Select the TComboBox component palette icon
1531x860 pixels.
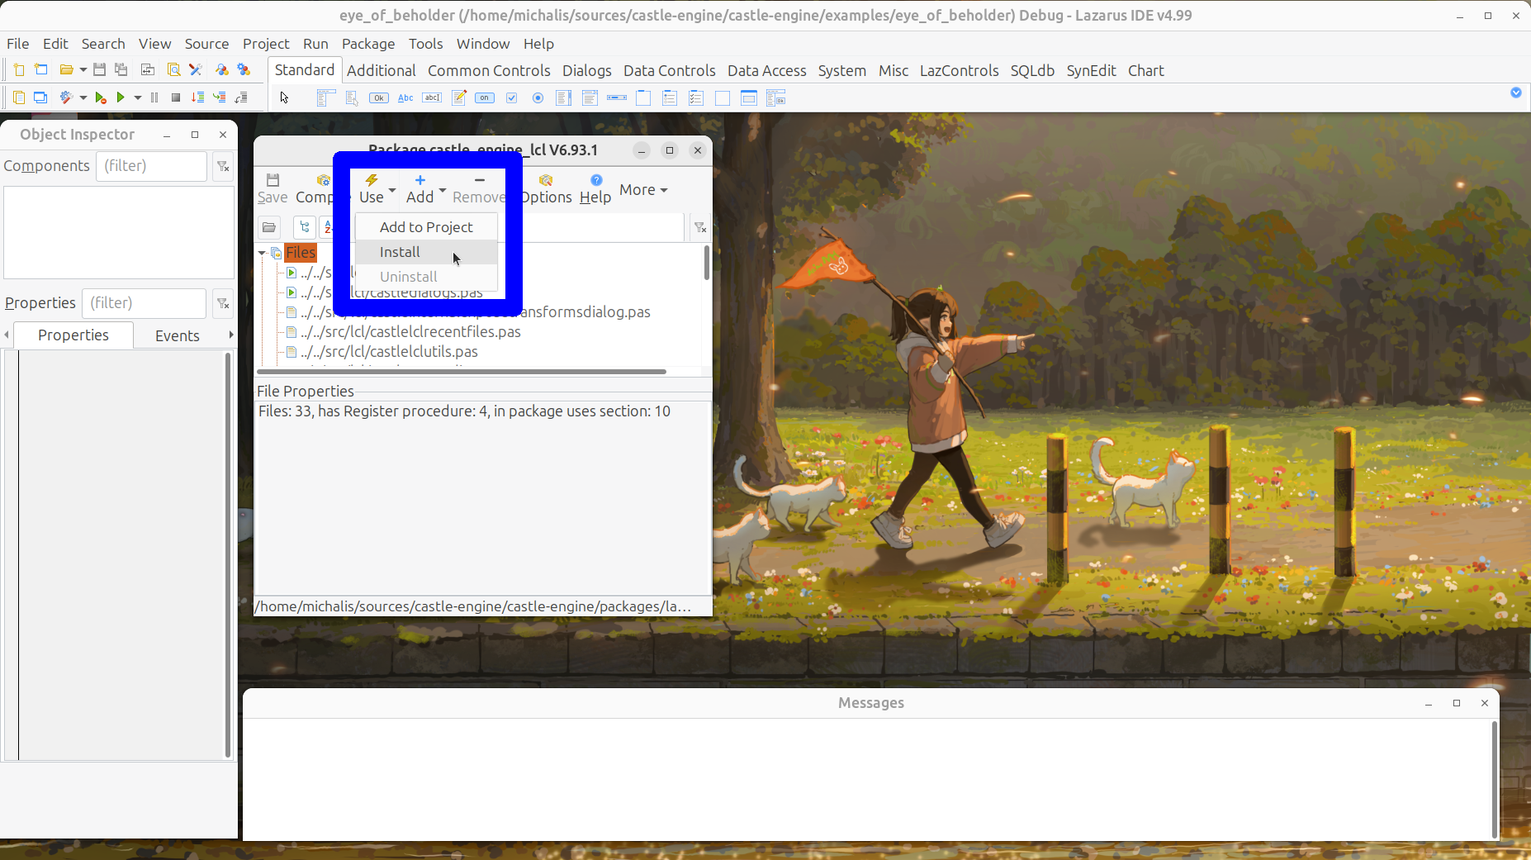click(590, 98)
